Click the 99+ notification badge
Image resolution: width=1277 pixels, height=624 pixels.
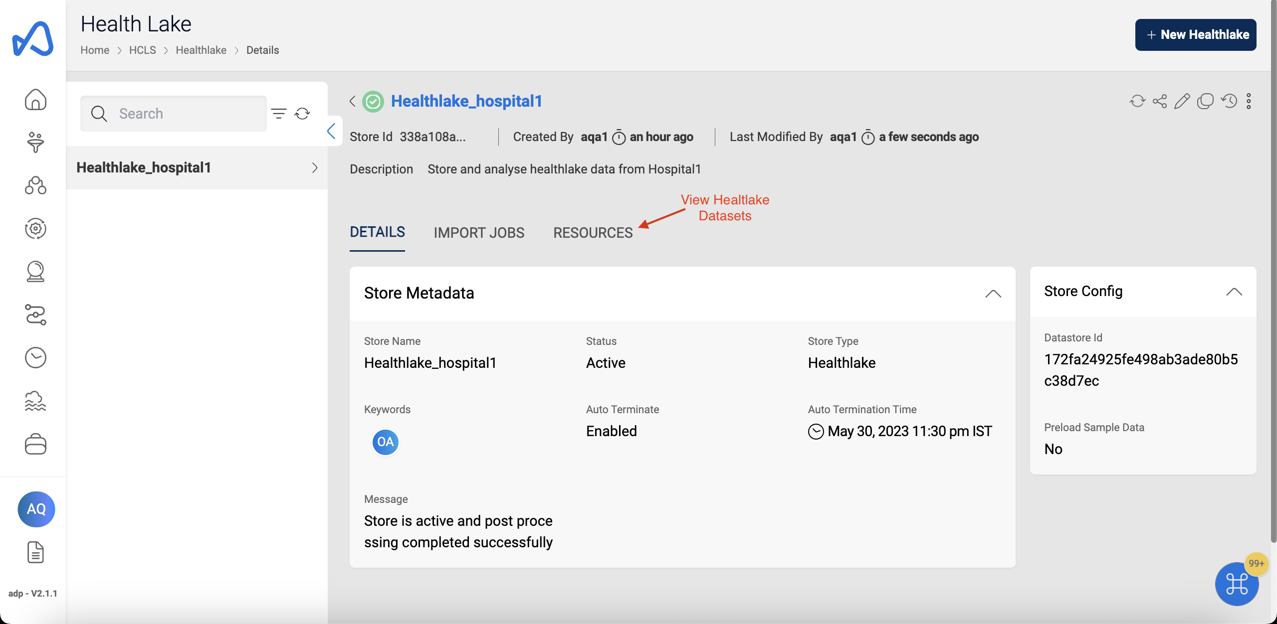pyautogui.click(x=1256, y=564)
